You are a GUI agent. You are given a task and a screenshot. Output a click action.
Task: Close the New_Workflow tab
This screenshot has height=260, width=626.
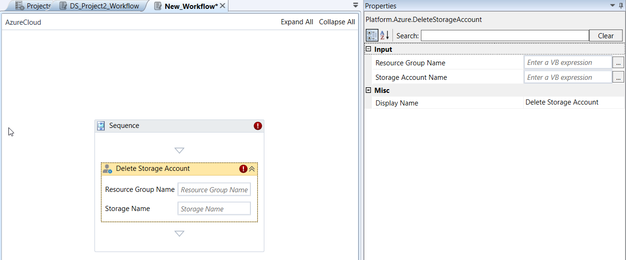223,6
